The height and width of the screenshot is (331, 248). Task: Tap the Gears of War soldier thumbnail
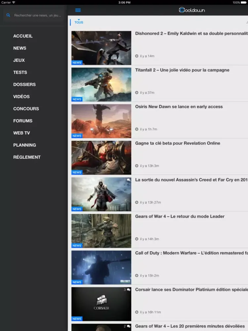click(x=101, y=231)
